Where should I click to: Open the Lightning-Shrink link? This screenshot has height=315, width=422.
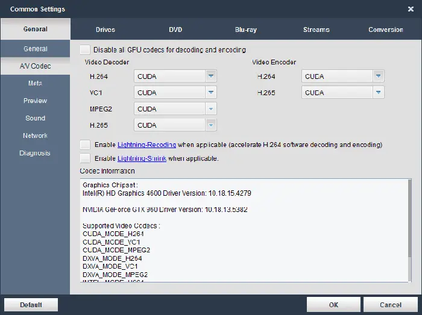coord(142,159)
